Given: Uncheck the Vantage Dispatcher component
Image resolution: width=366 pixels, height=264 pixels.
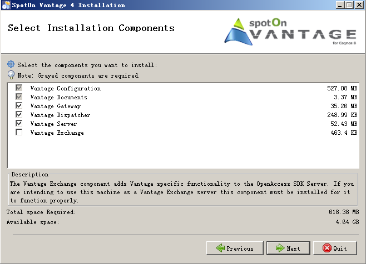Looking at the screenshot, I should pyautogui.click(x=19, y=115).
